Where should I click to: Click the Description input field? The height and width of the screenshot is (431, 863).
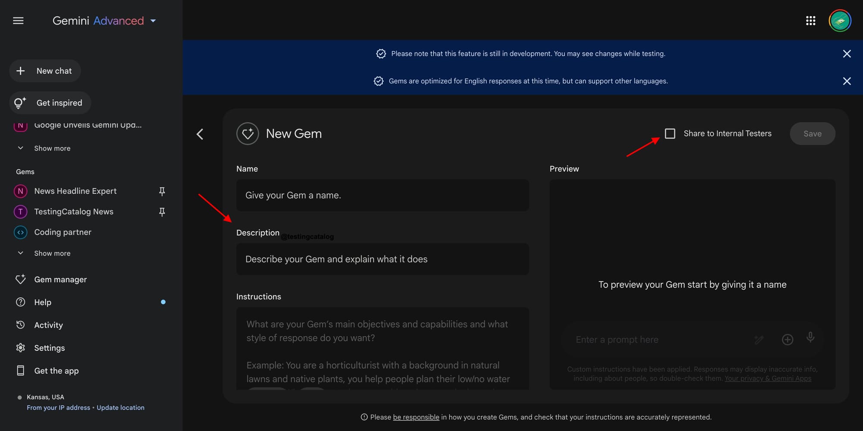tap(383, 259)
